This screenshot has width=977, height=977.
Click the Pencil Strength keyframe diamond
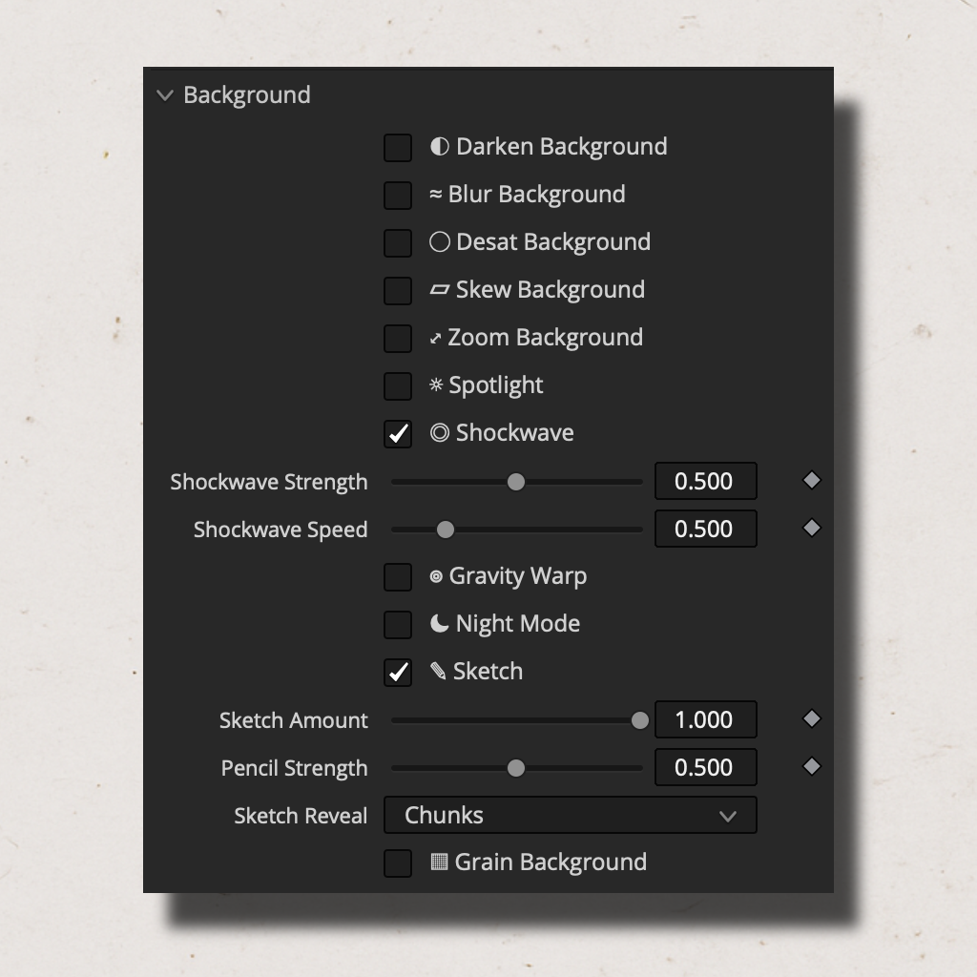pyautogui.click(x=811, y=767)
